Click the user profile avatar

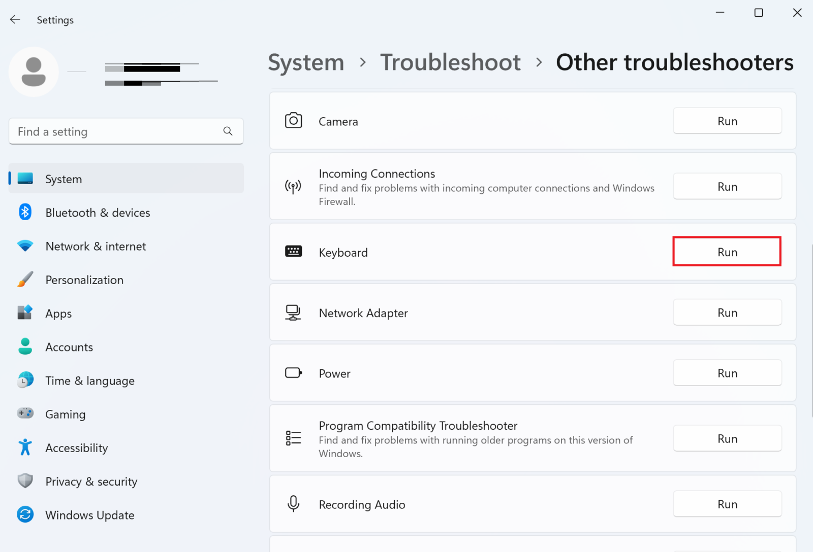tap(34, 72)
